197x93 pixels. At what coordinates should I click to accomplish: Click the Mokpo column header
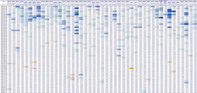pyautogui.click(x=111, y=3)
